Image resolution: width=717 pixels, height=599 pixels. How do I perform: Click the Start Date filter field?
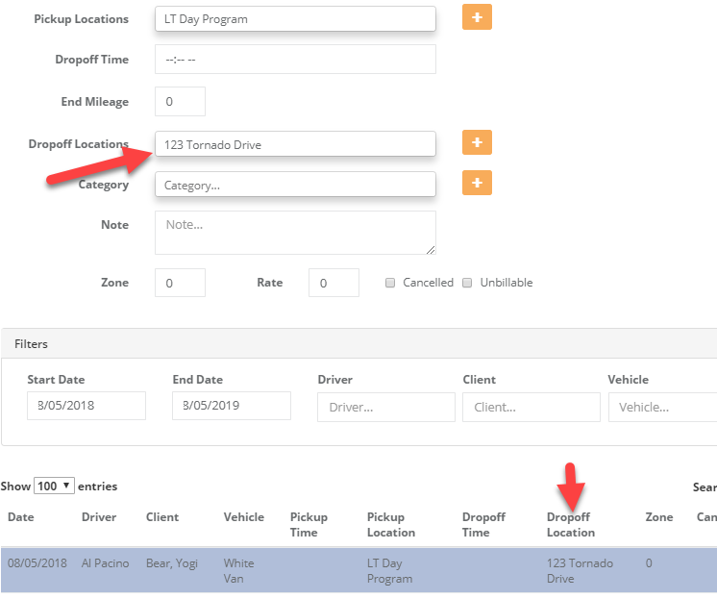(x=87, y=406)
